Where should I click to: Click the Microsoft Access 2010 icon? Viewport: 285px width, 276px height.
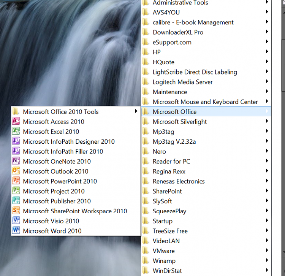pyautogui.click(x=16, y=121)
